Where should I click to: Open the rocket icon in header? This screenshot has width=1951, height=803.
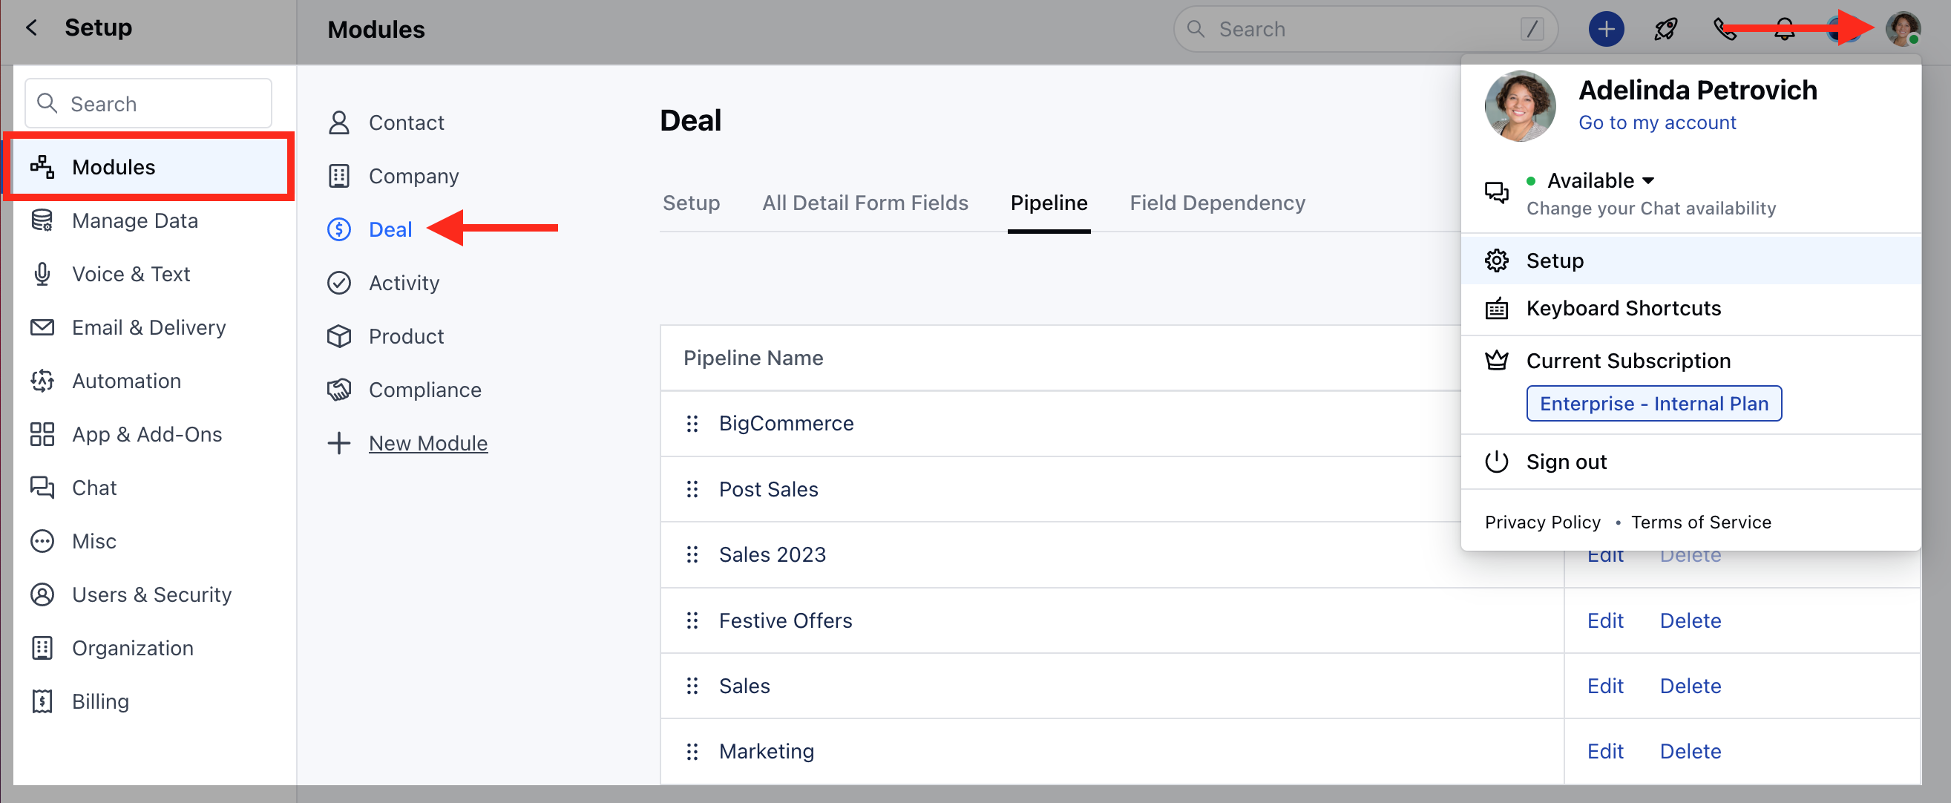[x=1665, y=30]
